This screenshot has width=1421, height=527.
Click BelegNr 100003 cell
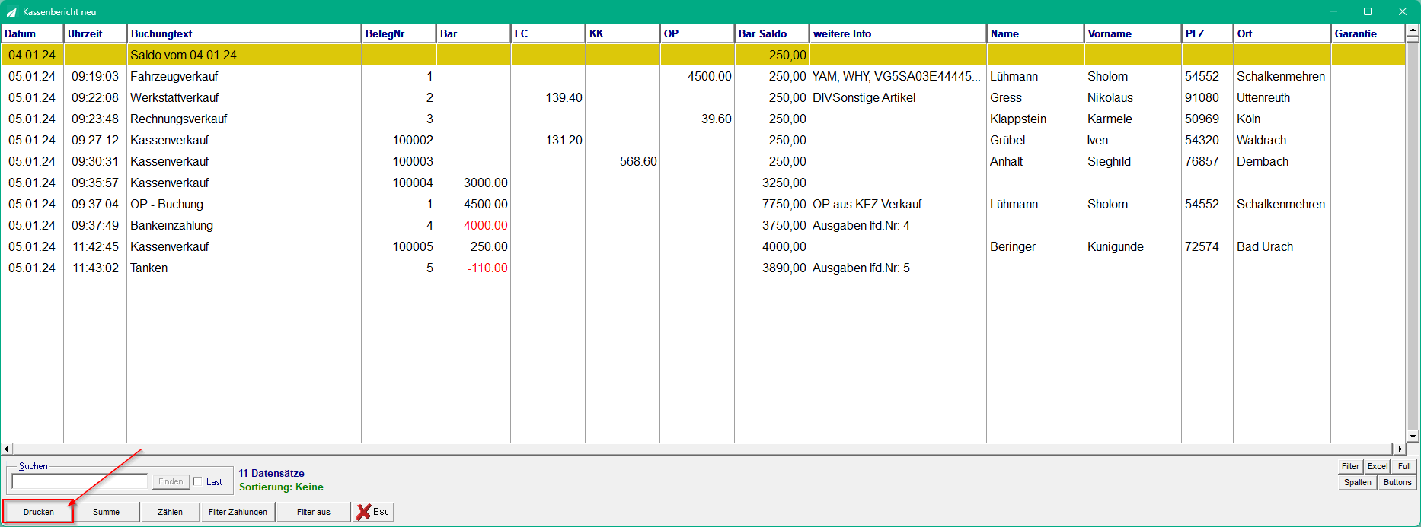click(413, 161)
